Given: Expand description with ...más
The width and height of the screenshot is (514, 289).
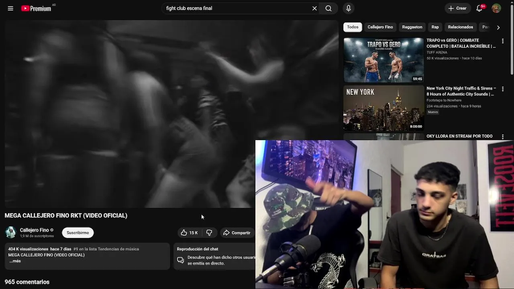Looking at the screenshot, I should click(15, 261).
